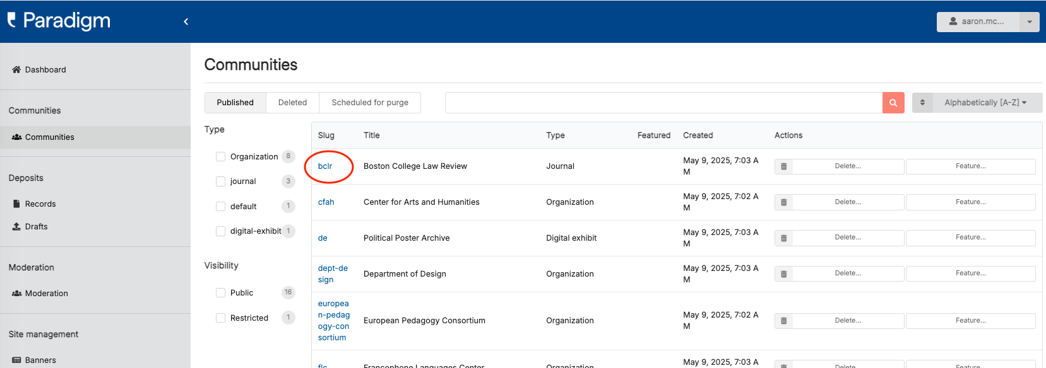
Task: Click the Title column header
Action: tap(372, 135)
